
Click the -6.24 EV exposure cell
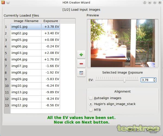(51, 86)
